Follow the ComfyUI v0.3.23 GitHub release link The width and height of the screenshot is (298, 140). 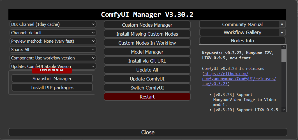239,79
